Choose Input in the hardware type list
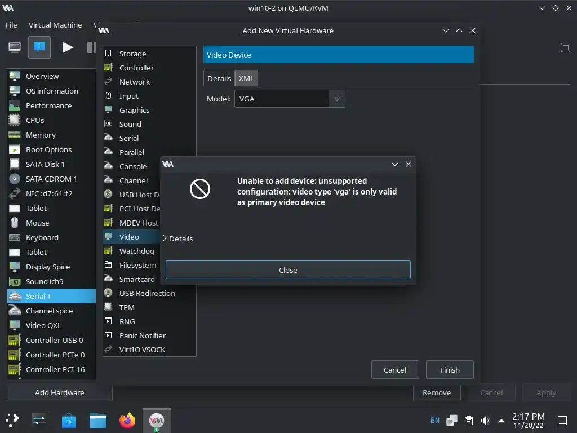Viewport: 577px width, 433px height. tap(149, 96)
